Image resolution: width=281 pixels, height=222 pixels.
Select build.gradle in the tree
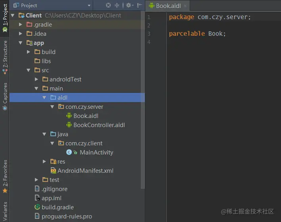tap(58, 207)
